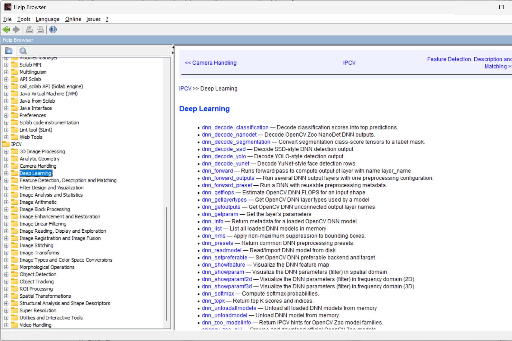512x341 pixels.
Task: Open the Tools menu
Action: (x=24, y=19)
